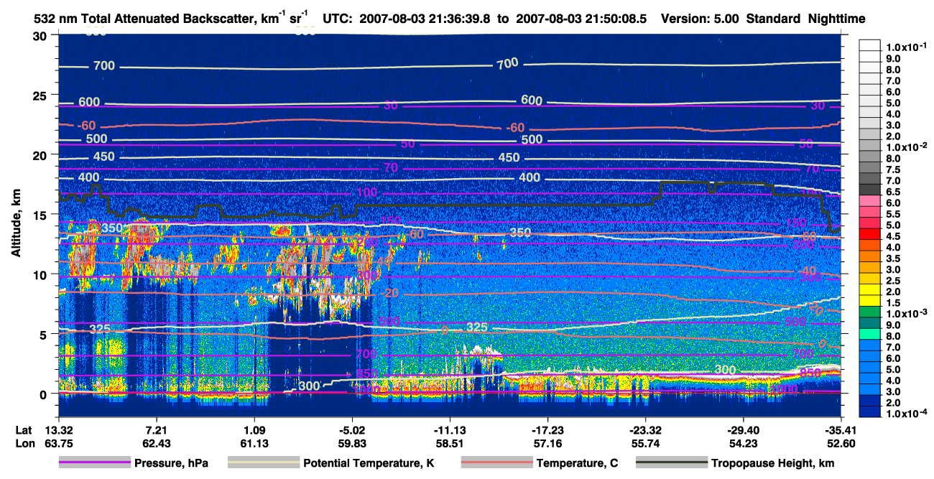Click latitude value 1.09
Image resolution: width=934 pixels, height=479 pixels.
point(254,430)
